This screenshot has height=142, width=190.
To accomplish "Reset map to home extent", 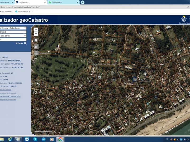I will [x=36, y=40].
